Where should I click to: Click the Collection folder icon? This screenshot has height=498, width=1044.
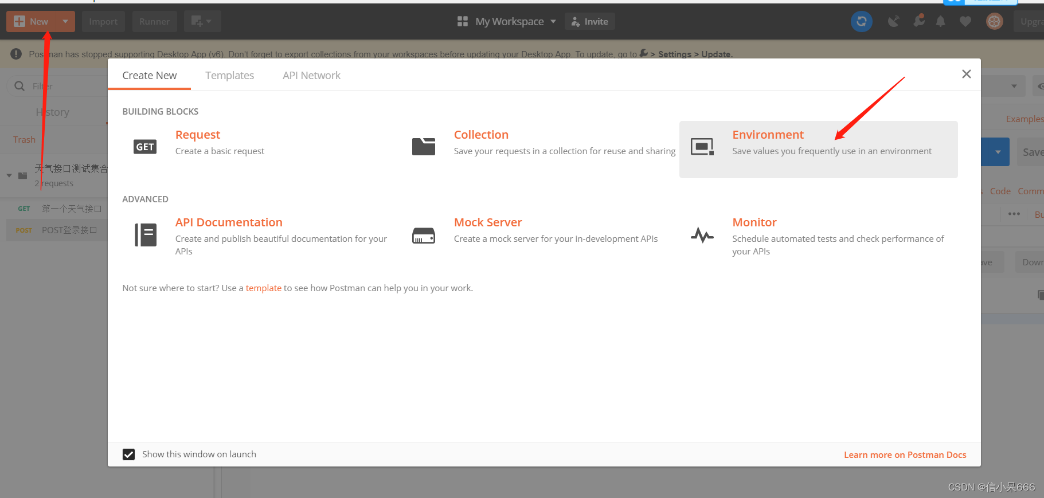point(424,147)
